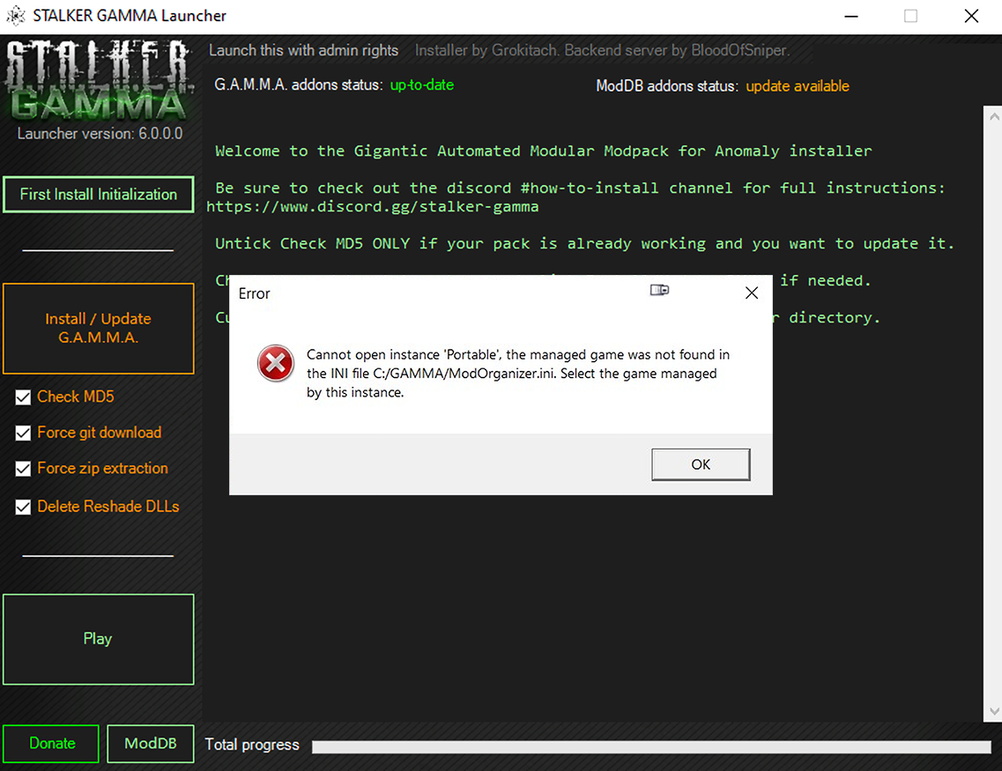Click the small device icon in Error title bar

[659, 291]
